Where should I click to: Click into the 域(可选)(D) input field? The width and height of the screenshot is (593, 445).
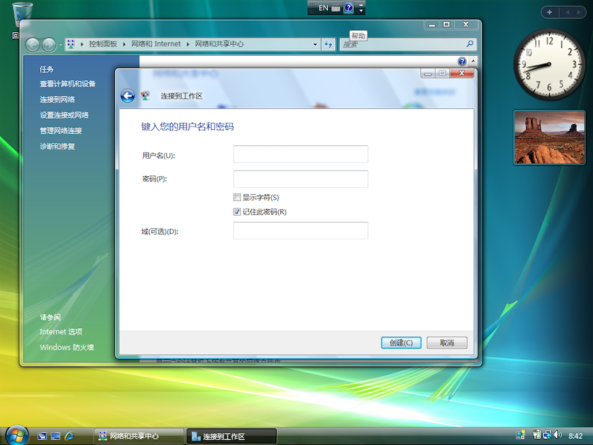tap(301, 231)
